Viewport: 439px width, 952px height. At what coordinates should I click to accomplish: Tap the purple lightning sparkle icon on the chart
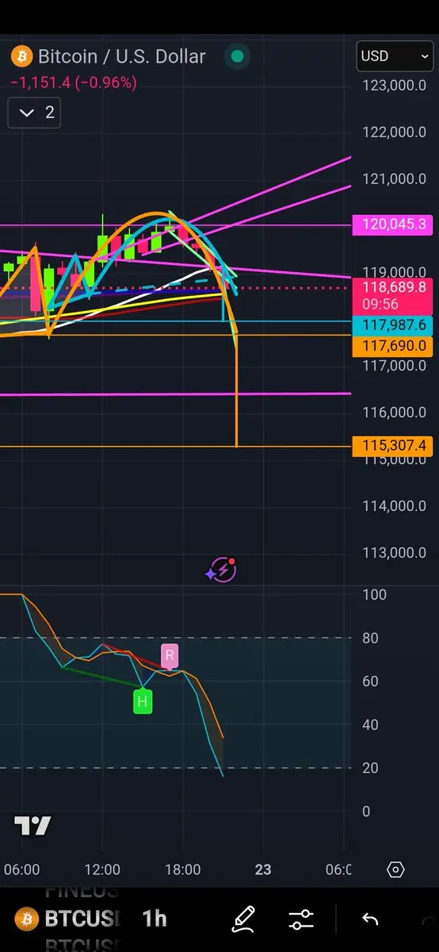coord(221,570)
